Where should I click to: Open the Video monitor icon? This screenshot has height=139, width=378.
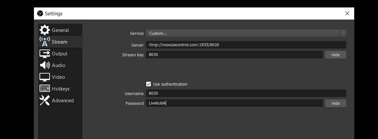click(45, 77)
